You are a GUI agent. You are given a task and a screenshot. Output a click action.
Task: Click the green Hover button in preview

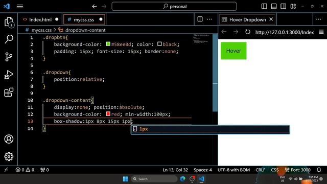pyautogui.click(x=233, y=51)
